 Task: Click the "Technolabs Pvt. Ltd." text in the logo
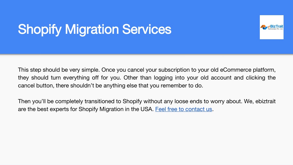pos(276,29)
